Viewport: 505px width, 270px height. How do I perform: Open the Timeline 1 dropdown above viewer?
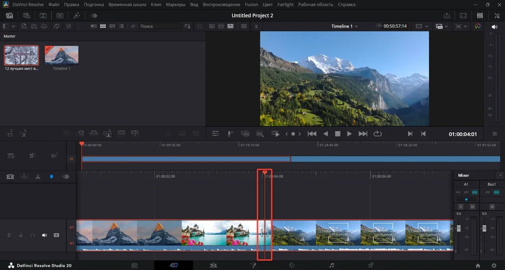click(x=344, y=26)
